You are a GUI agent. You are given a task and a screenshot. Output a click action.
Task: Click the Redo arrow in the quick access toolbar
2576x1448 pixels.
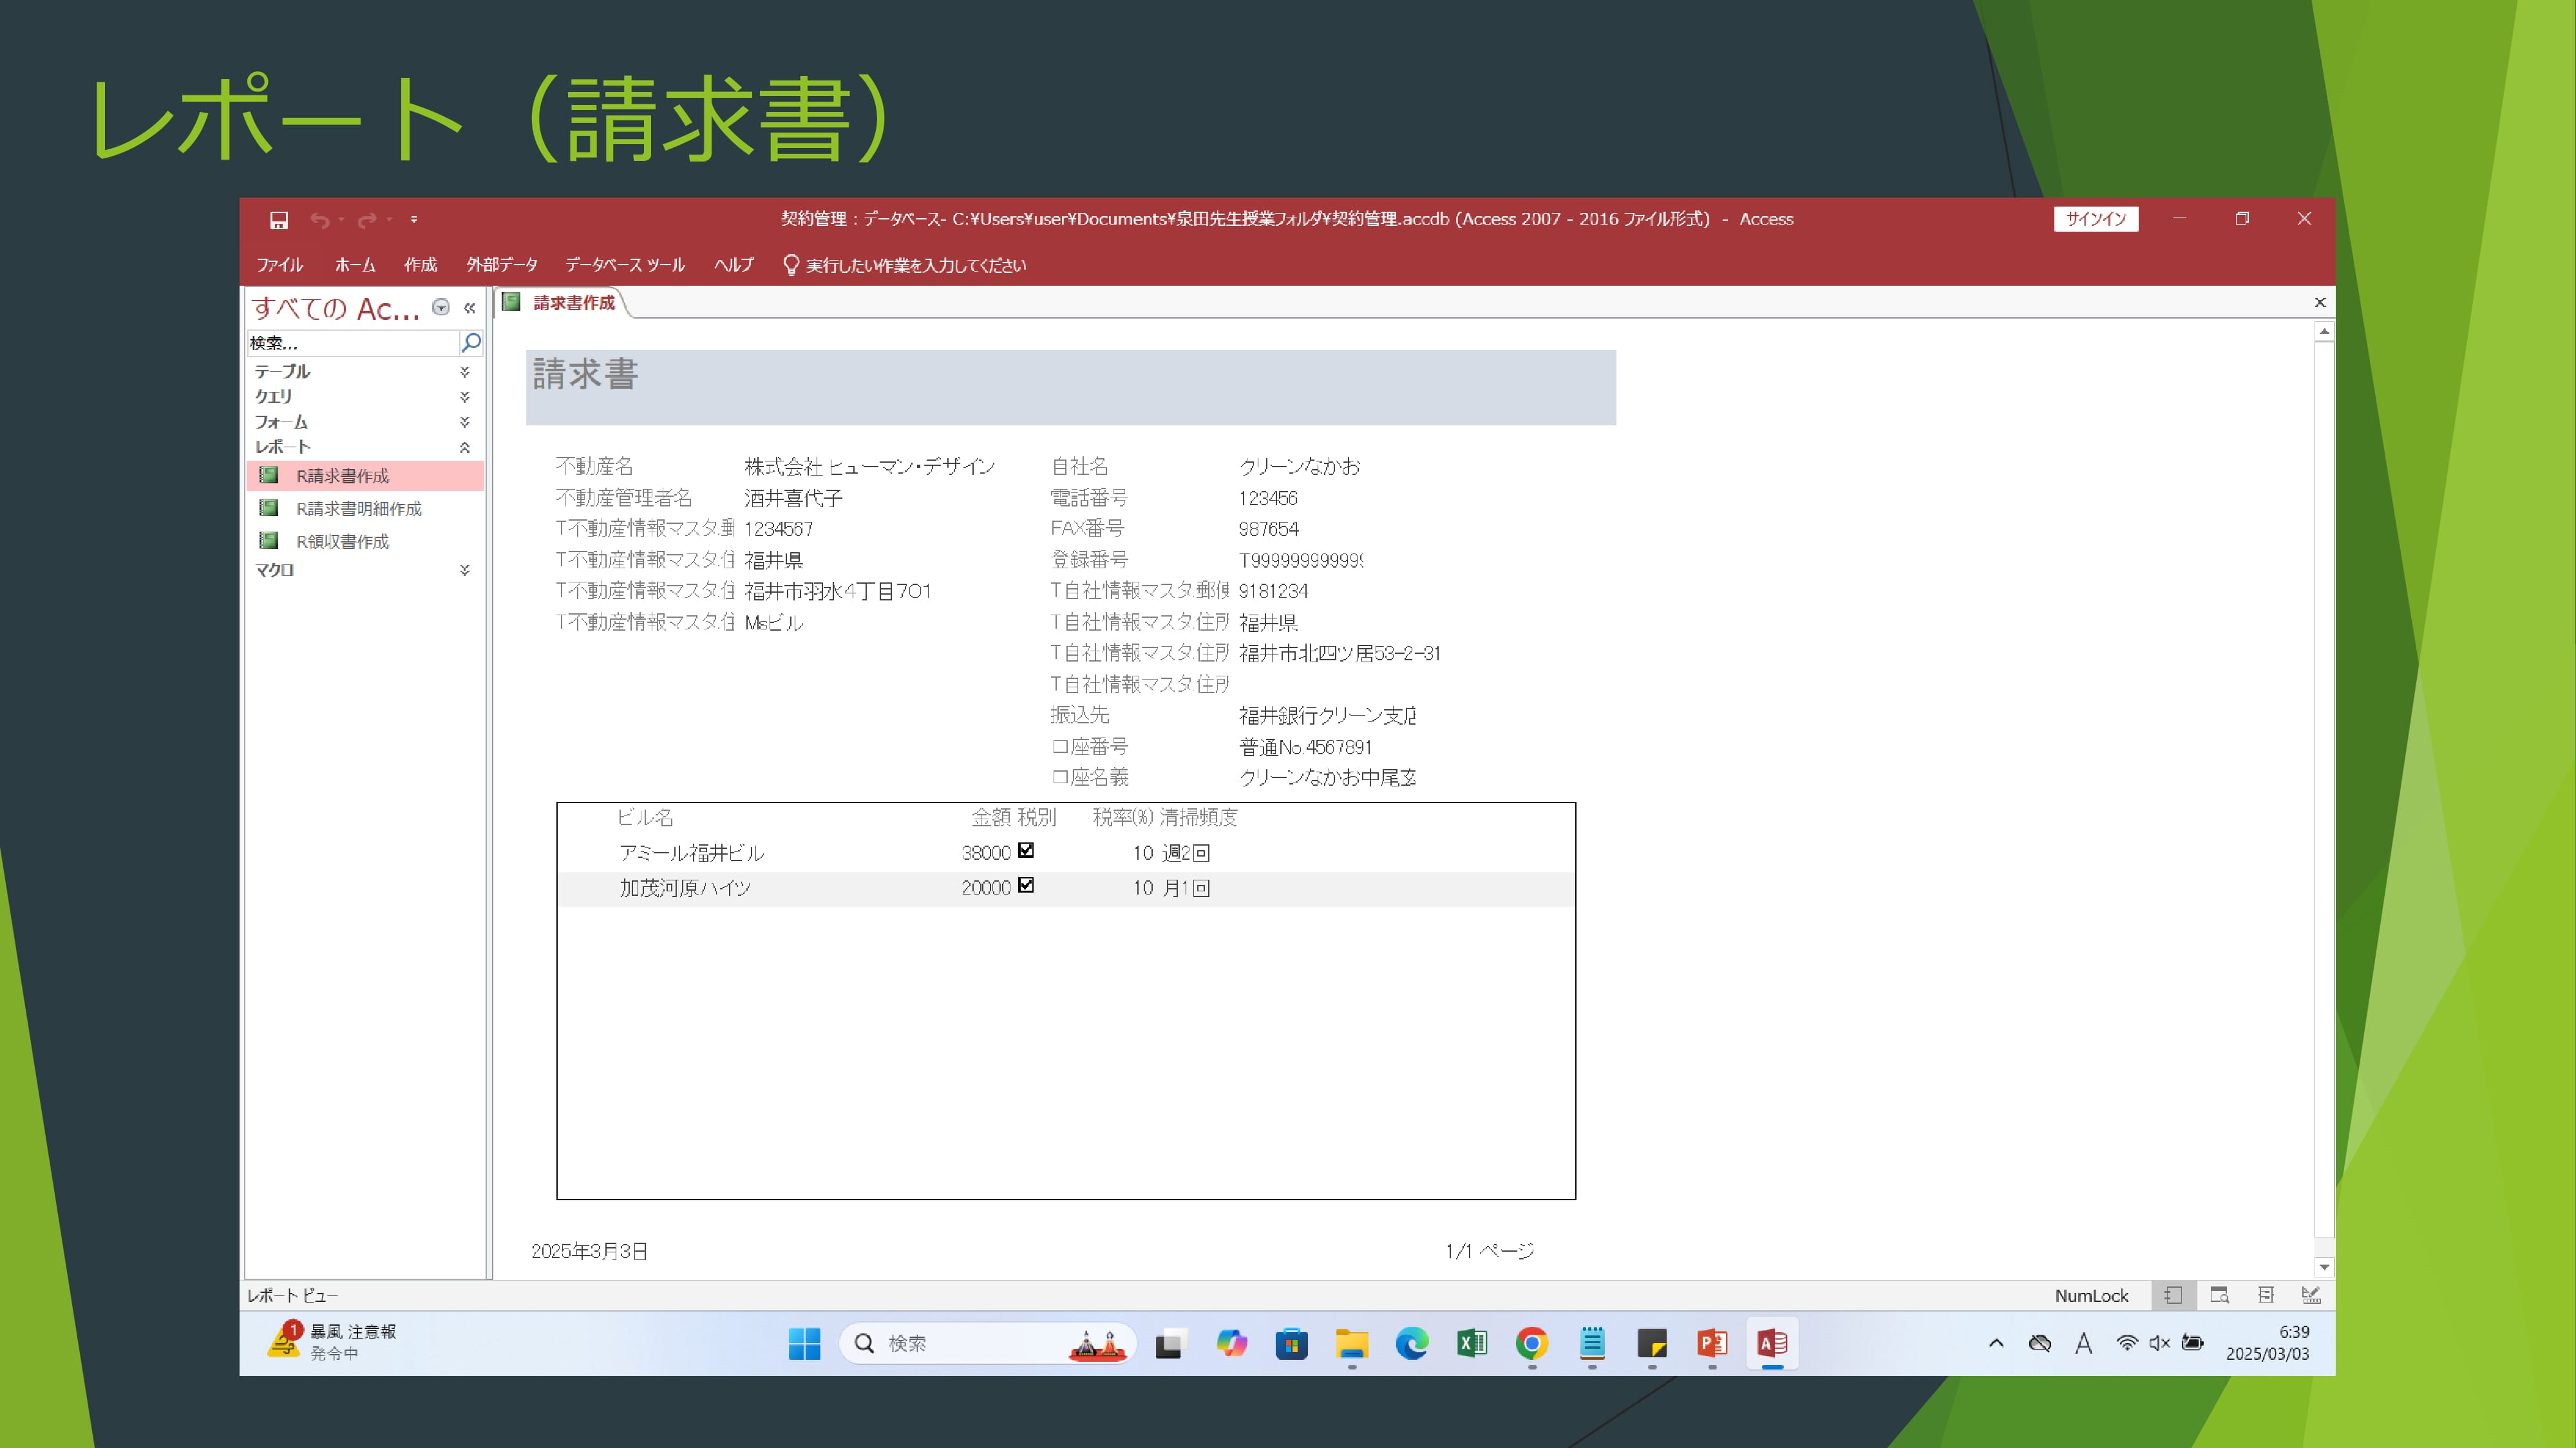click(x=367, y=220)
